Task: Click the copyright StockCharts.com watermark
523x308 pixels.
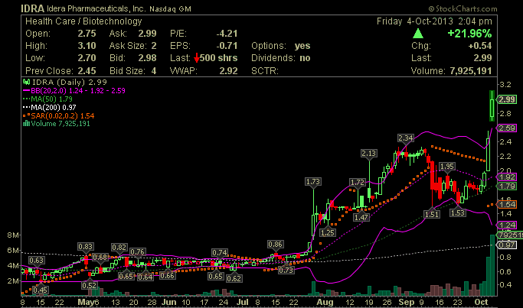Action: [x=463, y=8]
